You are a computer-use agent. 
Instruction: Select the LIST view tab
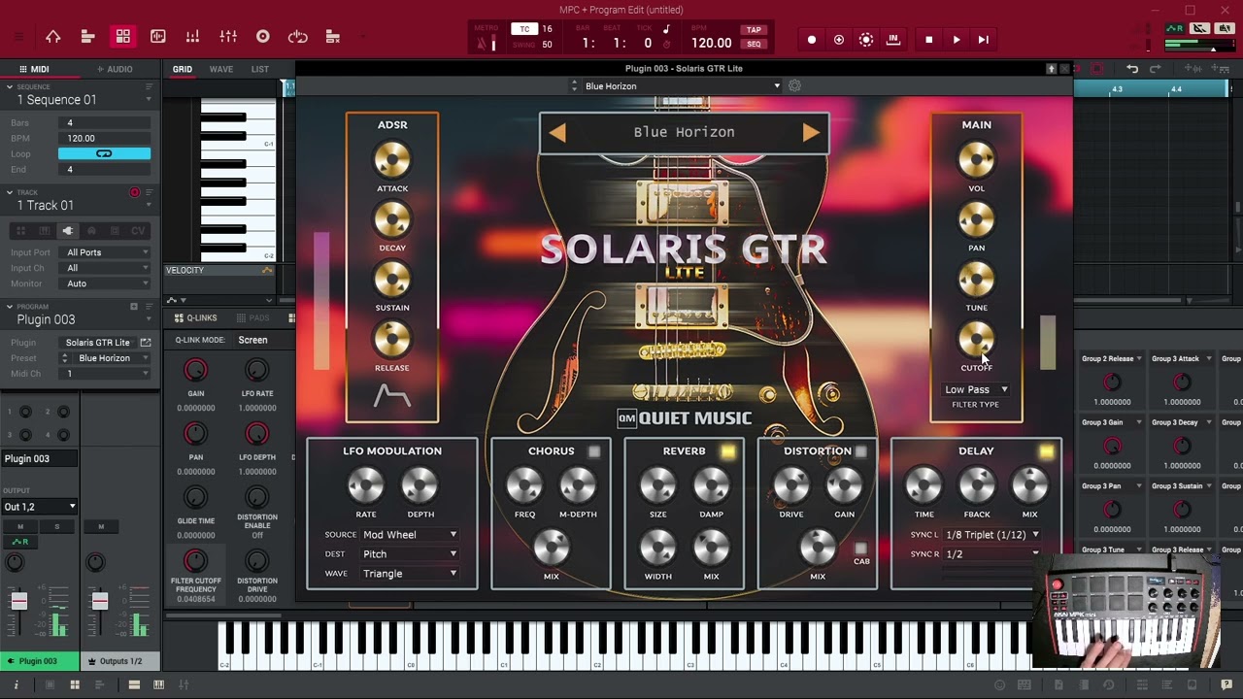[x=260, y=69]
